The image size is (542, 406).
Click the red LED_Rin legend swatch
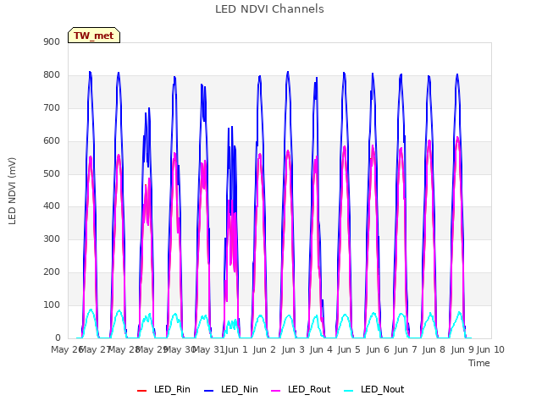(141, 391)
